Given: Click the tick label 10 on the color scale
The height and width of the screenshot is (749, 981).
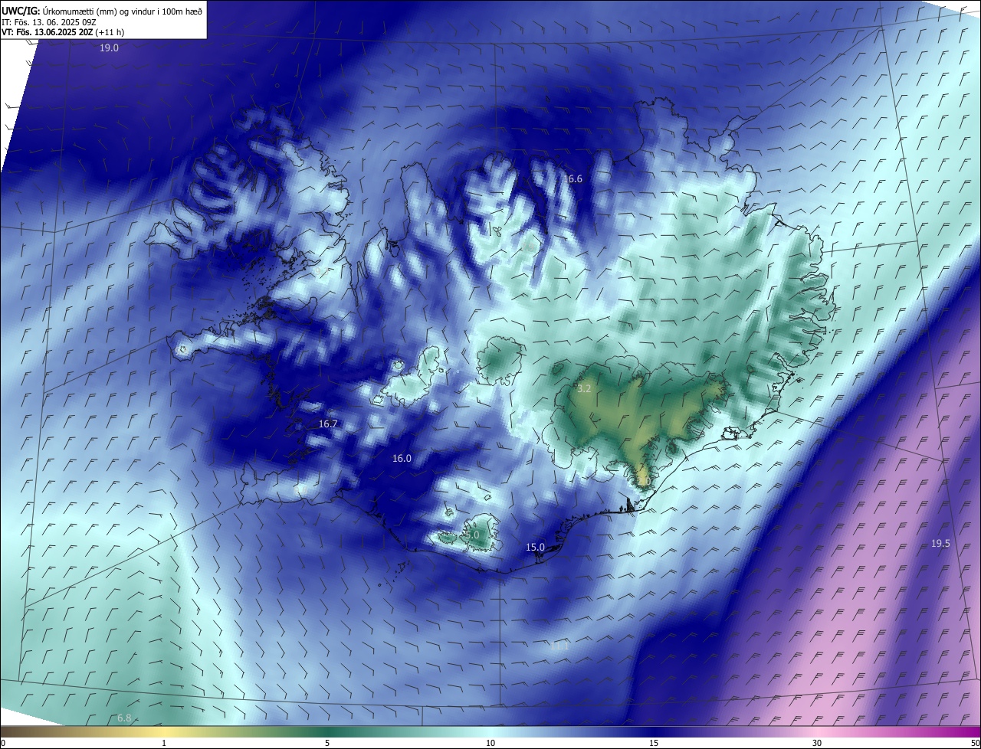Looking at the screenshot, I should point(490,743).
